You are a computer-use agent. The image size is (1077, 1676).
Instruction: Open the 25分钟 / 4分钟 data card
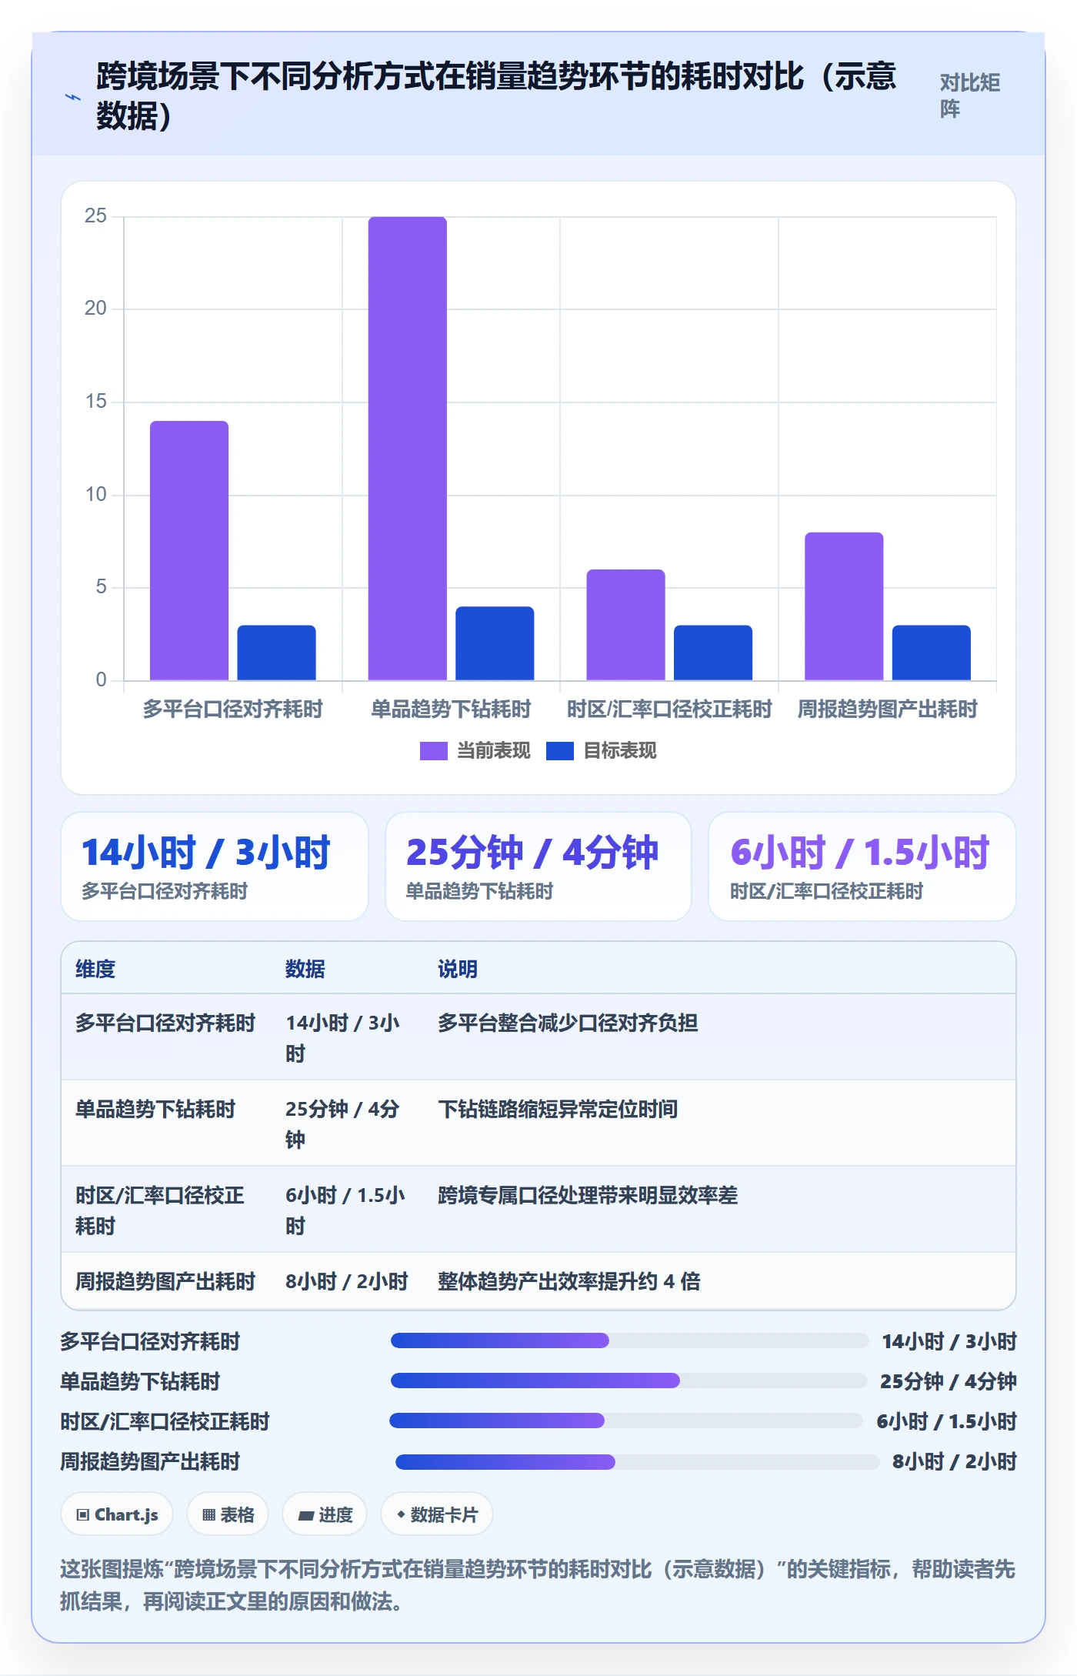click(x=538, y=866)
